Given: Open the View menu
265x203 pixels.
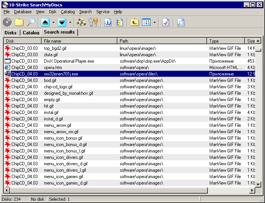Looking at the screenshot, I should point(40,12).
